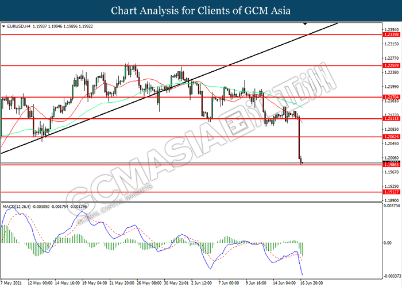Click the 21 May 20:00 time label

pos(122,283)
